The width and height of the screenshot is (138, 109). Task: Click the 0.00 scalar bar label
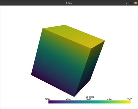(48, 99)
